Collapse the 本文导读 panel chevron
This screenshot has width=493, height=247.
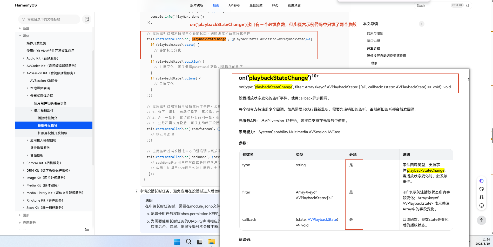coord(422,24)
